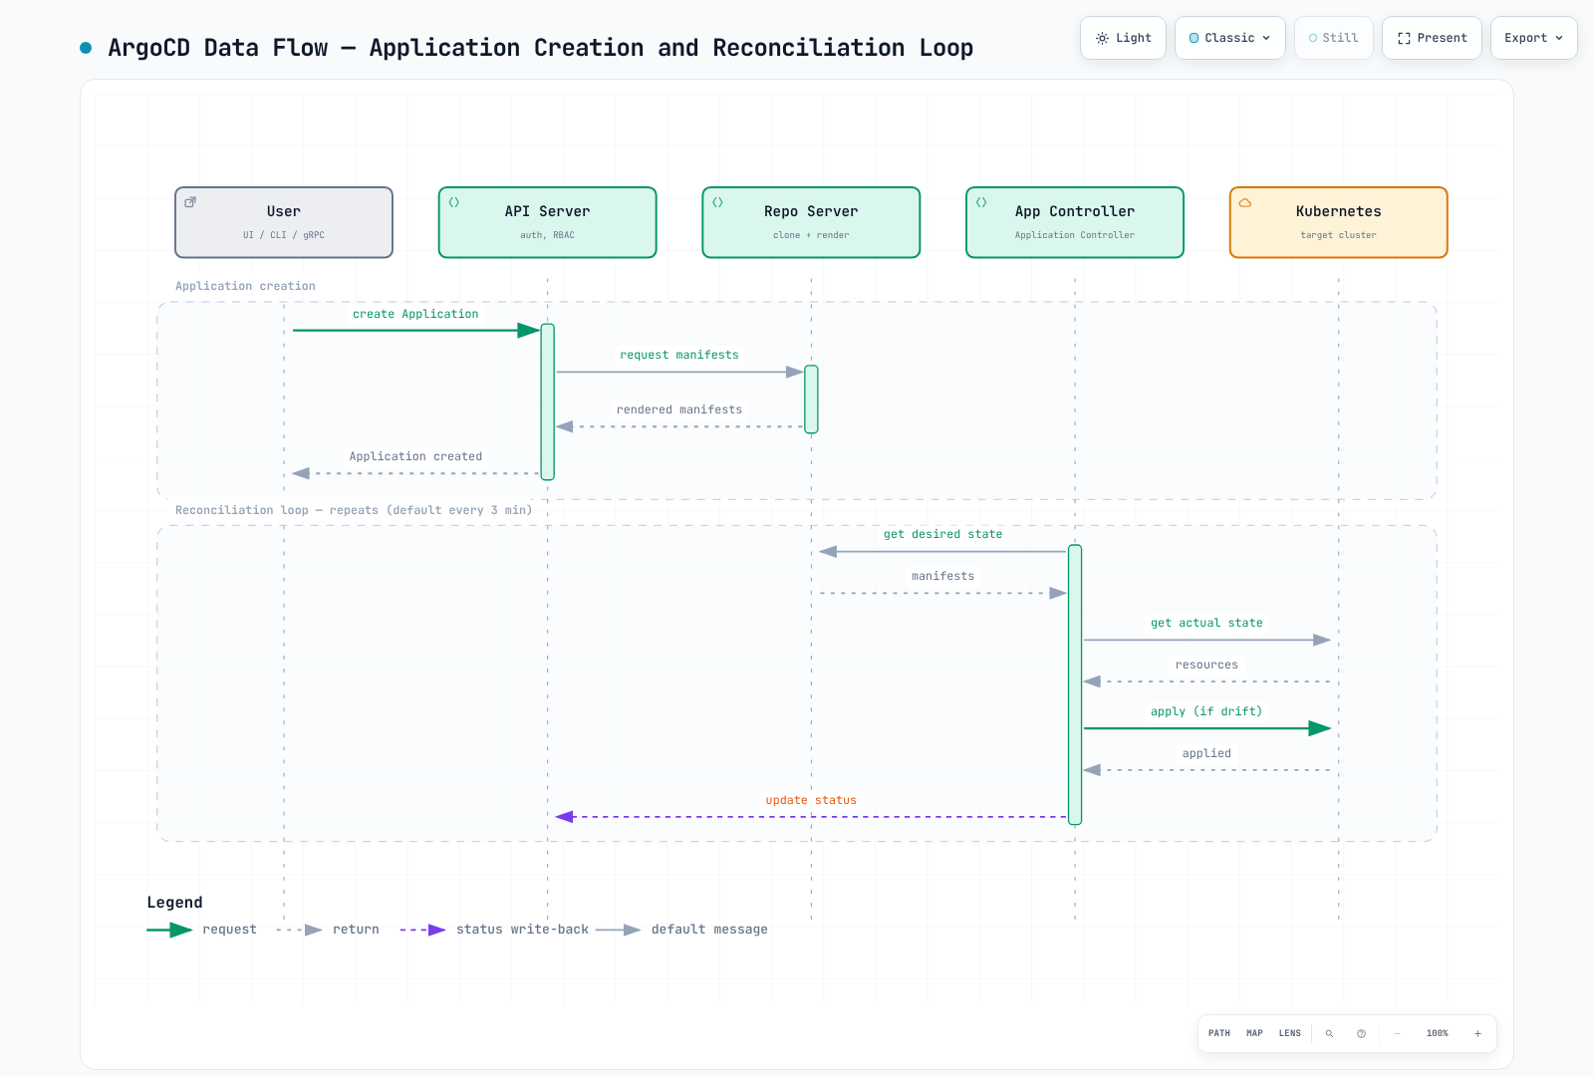Open the help question-mark icon
The image size is (1594, 1076).
(x=1361, y=1033)
